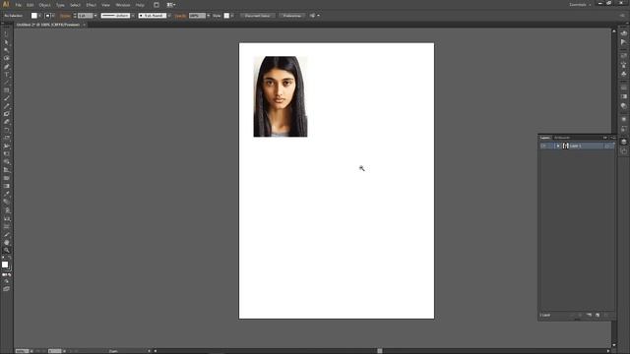Image resolution: width=630 pixels, height=354 pixels.
Task: Select the Scale tool
Action: click(x=7, y=138)
